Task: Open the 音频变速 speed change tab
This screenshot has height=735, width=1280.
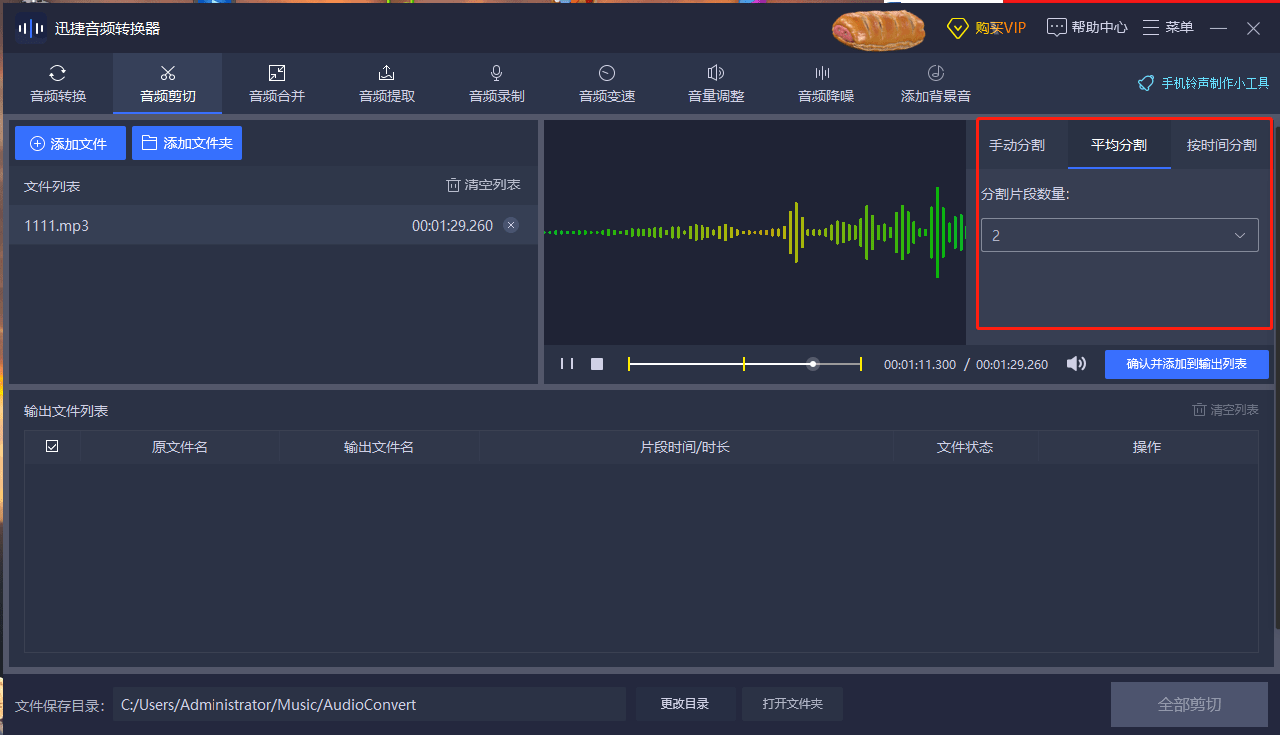Action: (607, 84)
